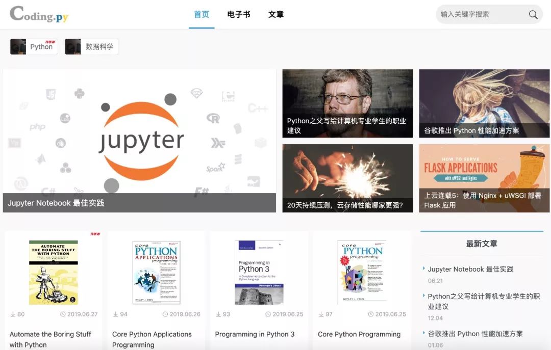Open the Core Python Programming title link
The image size is (551, 350).
tap(359, 334)
